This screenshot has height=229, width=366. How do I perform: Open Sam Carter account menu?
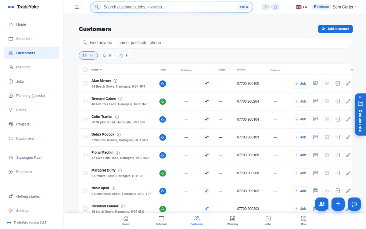(x=345, y=7)
